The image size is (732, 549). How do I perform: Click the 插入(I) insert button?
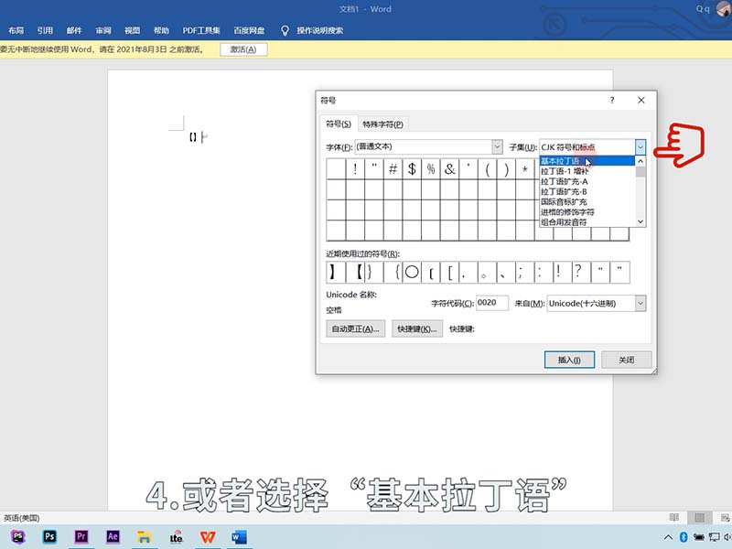569,360
